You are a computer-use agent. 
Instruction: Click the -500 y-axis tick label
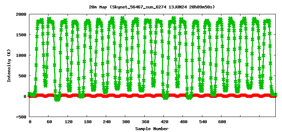(21, 117)
